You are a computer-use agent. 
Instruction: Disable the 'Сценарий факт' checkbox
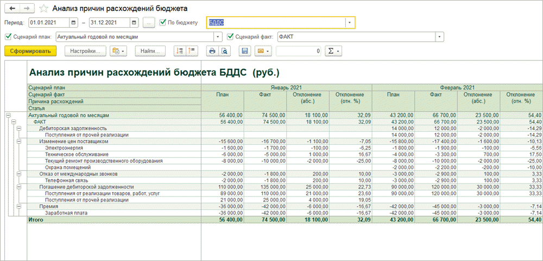pos(230,37)
